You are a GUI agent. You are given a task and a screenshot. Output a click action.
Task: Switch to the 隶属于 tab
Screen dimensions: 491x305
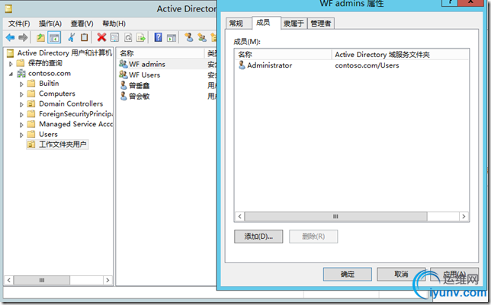pos(294,24)
